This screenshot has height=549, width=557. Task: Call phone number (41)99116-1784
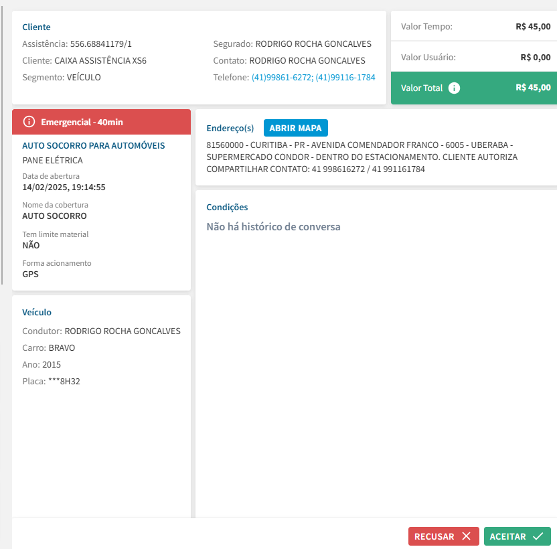tap(345, 77)
